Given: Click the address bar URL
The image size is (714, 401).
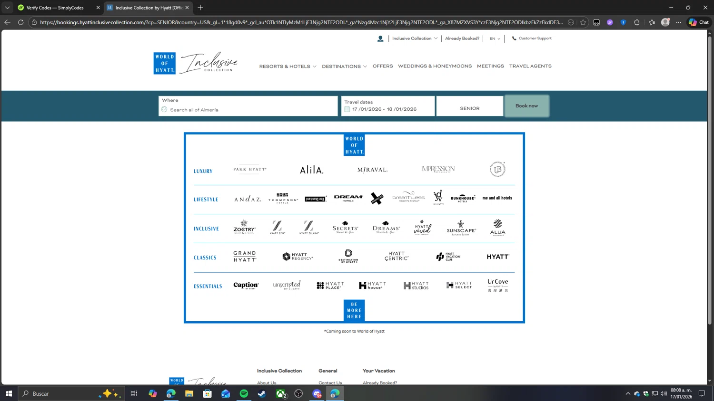Looking at the screenshot, I should click(x=301, y=22).
